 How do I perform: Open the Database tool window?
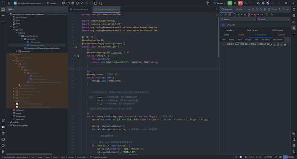294,15
